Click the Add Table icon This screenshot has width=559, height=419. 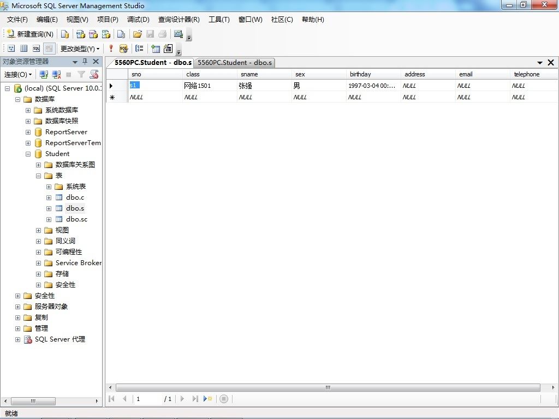(x=156, y=49)
